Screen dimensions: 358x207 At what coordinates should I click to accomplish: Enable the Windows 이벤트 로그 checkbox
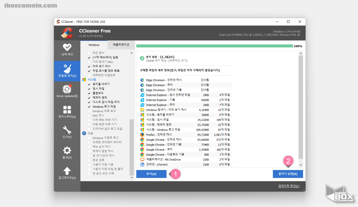(89, 138)
